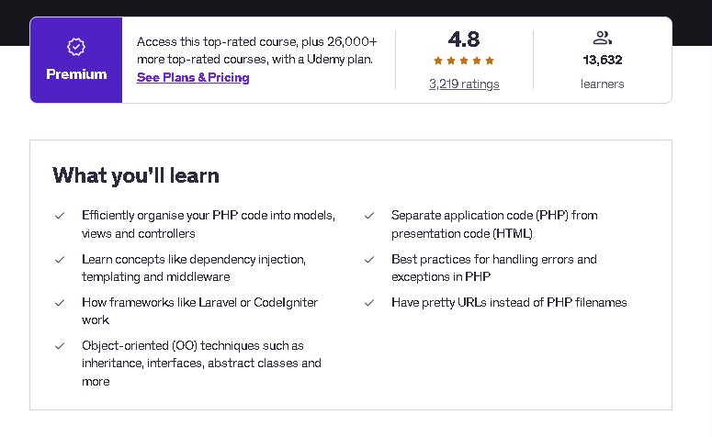This screenshot has width=712, height=437.
Task: Open the 3,219 ratings link
Action: click(464, 84)
